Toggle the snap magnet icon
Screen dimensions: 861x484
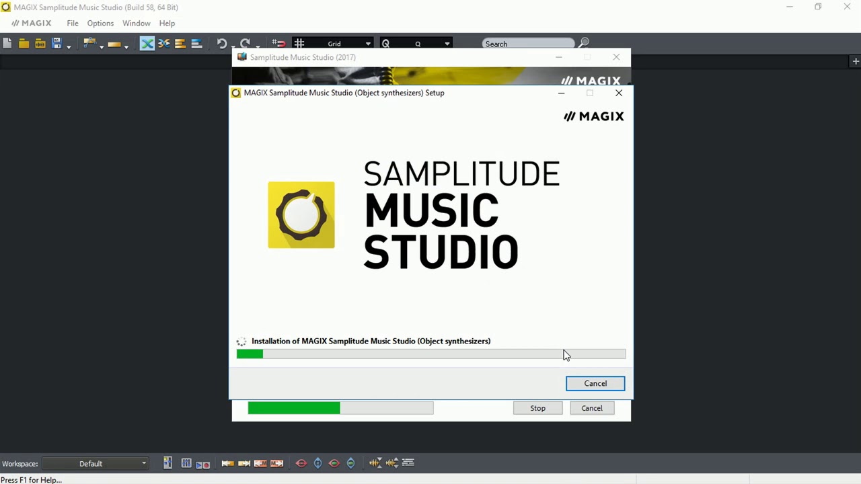pyautogui.click(x=278, y=44)
